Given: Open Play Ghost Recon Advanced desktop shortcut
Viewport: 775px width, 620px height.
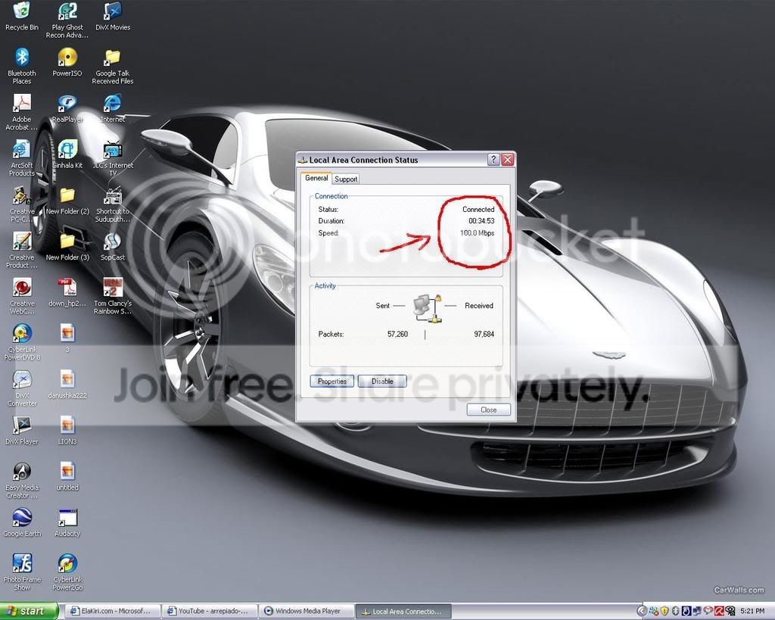Looking at the screenshot, I should [x=67, y=20].
